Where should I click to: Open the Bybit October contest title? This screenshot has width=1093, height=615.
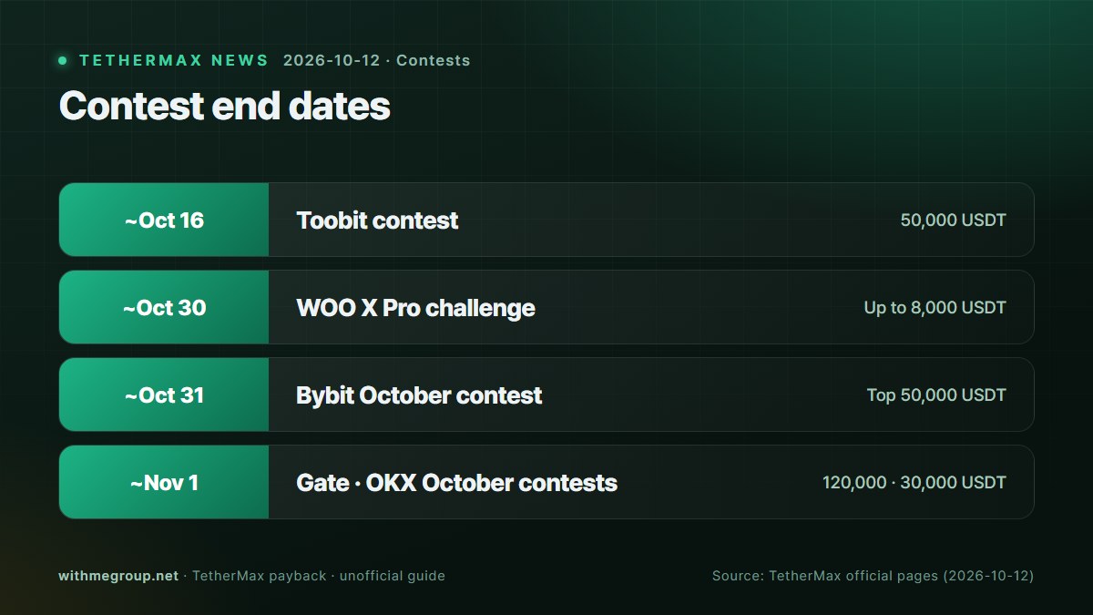(419, 395)
